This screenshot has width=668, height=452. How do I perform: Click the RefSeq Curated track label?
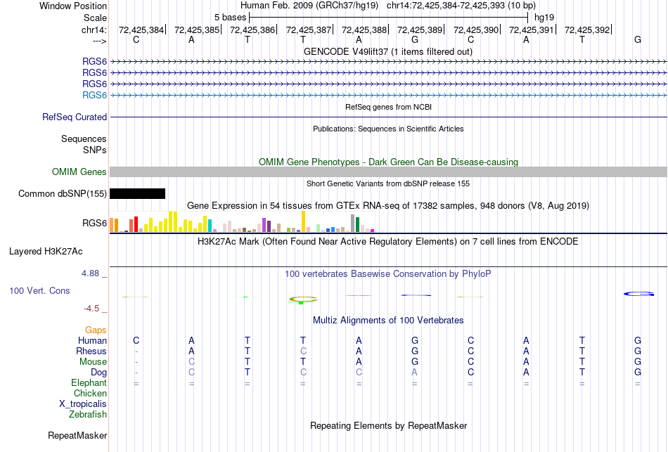(74, 117)
